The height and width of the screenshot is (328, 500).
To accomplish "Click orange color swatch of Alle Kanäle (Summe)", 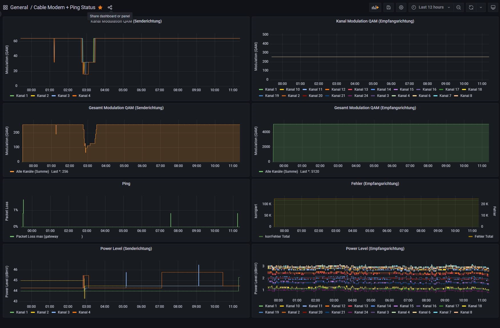I will click(x=12, y=172).
